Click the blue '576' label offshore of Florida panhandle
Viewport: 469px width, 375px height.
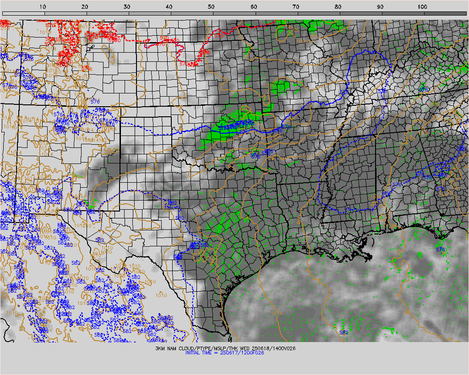440,250
